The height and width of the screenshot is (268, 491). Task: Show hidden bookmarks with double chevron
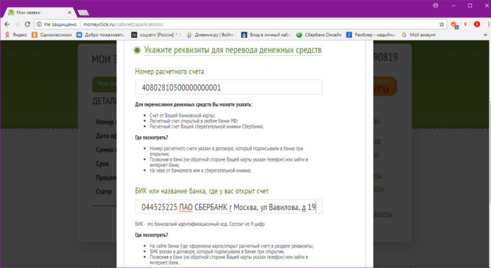(485, 35)
